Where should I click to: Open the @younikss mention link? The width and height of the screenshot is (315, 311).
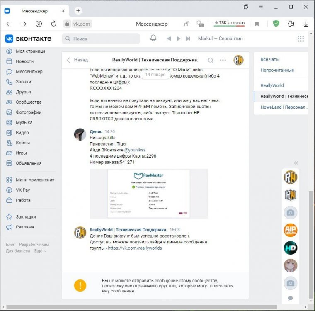pos(135,150)
